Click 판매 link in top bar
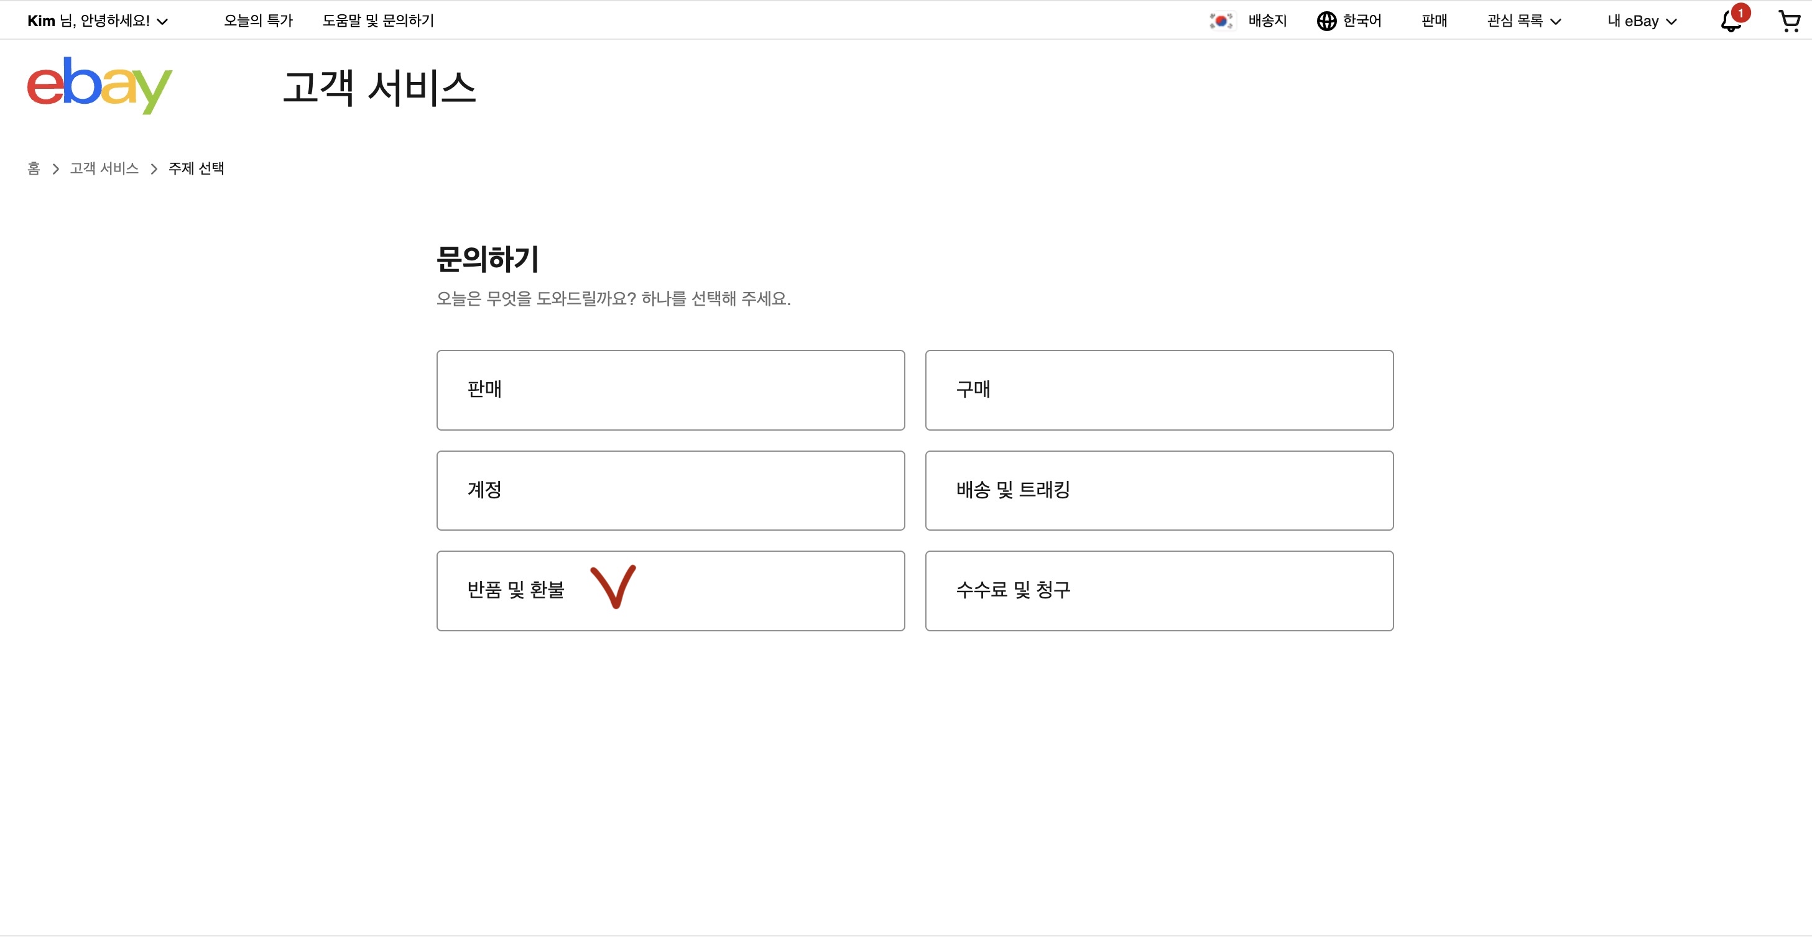The width and height of the screenshot is (1812, 952). [x=1435, y=21]
